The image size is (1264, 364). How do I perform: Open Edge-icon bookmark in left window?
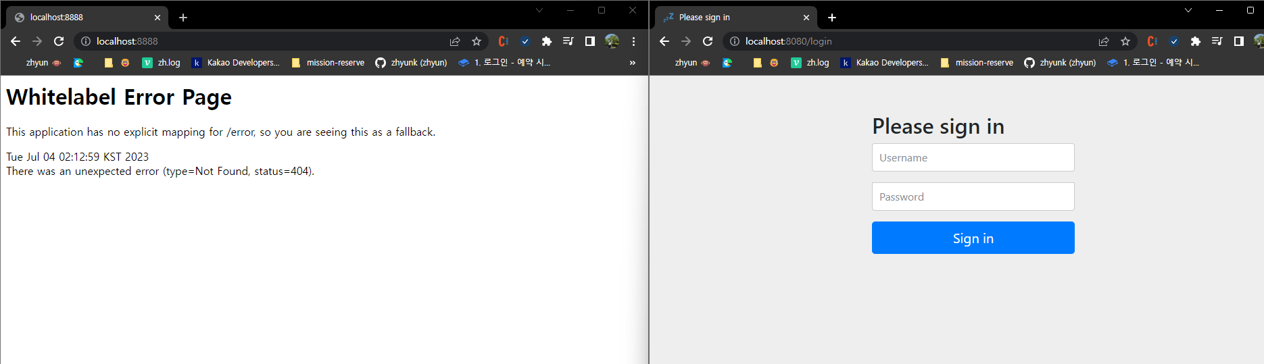click(x=78, y=63)
